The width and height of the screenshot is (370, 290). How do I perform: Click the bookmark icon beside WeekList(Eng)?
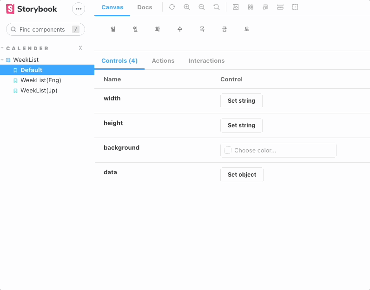tap(15, 80)
